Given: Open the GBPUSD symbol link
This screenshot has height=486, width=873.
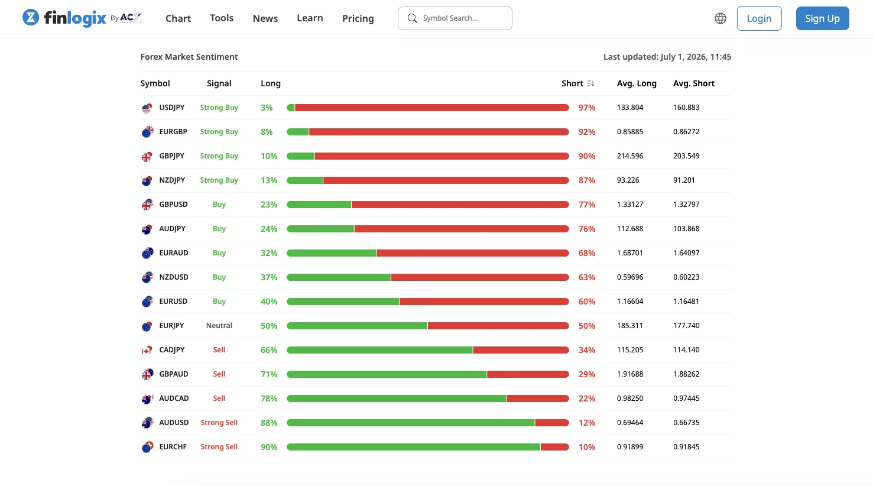Looking at the screenshot, I should pos(173,205).
